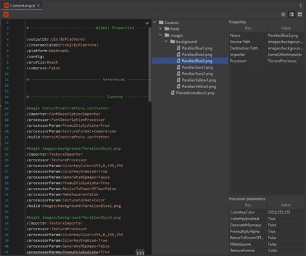Click the green inspection checkmark

click(147, 23)
